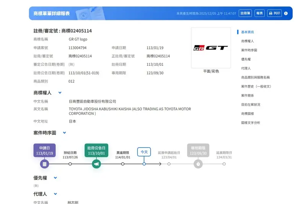Screen dimensions: 306x204
Task: Click the agent name 林志剛
Action: 73,202
